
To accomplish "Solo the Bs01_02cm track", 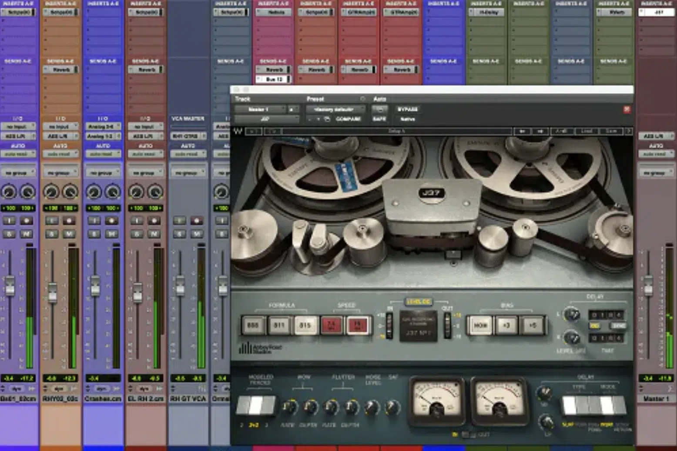I will 9,234.
